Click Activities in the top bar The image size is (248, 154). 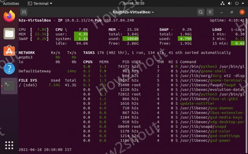11,3
